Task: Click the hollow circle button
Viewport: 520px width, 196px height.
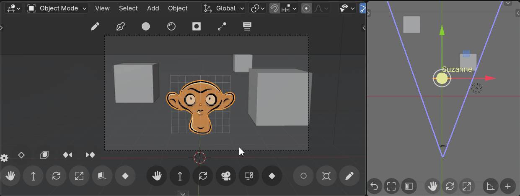Action: click(x=303, y=176)
